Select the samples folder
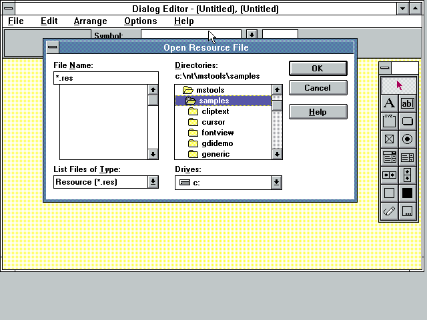 (224, 101)
